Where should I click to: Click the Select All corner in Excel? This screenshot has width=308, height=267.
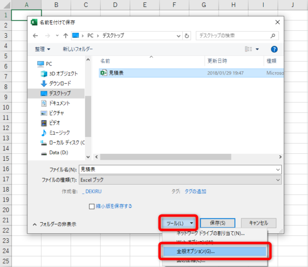[x=6, y=5]
